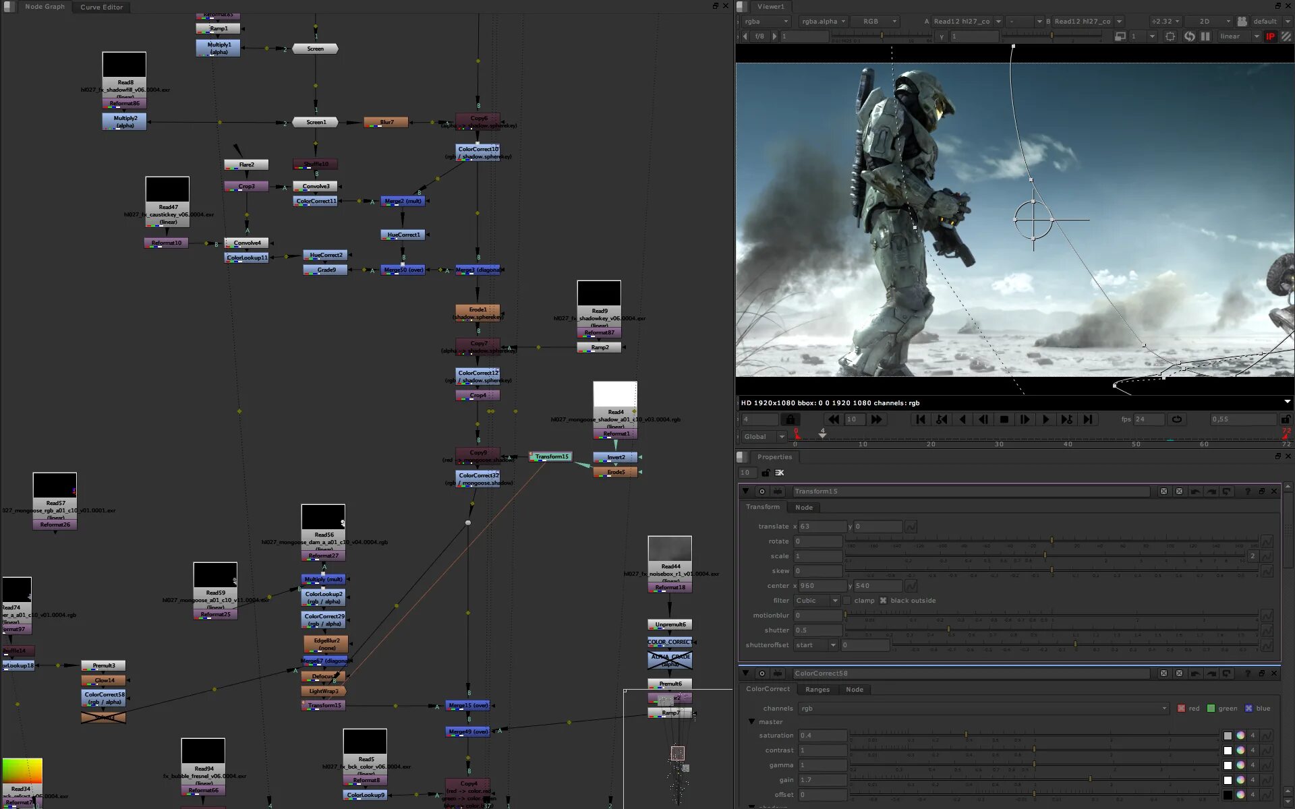The height and width of the screenshot is (809, 1295).
Task: Open the Ranges tab in ColorCorrect58
Action: coord(817,690)
